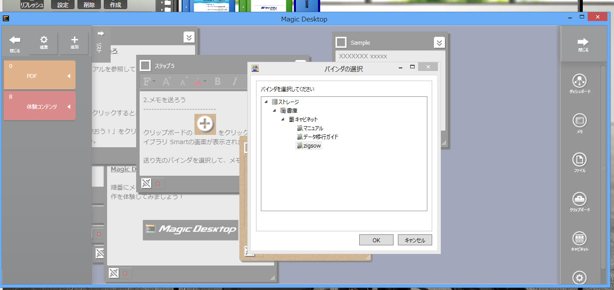This screenshot has height=290, width=614.
Task: Collapse the キャビネット tree node
Action: [283, 119]
